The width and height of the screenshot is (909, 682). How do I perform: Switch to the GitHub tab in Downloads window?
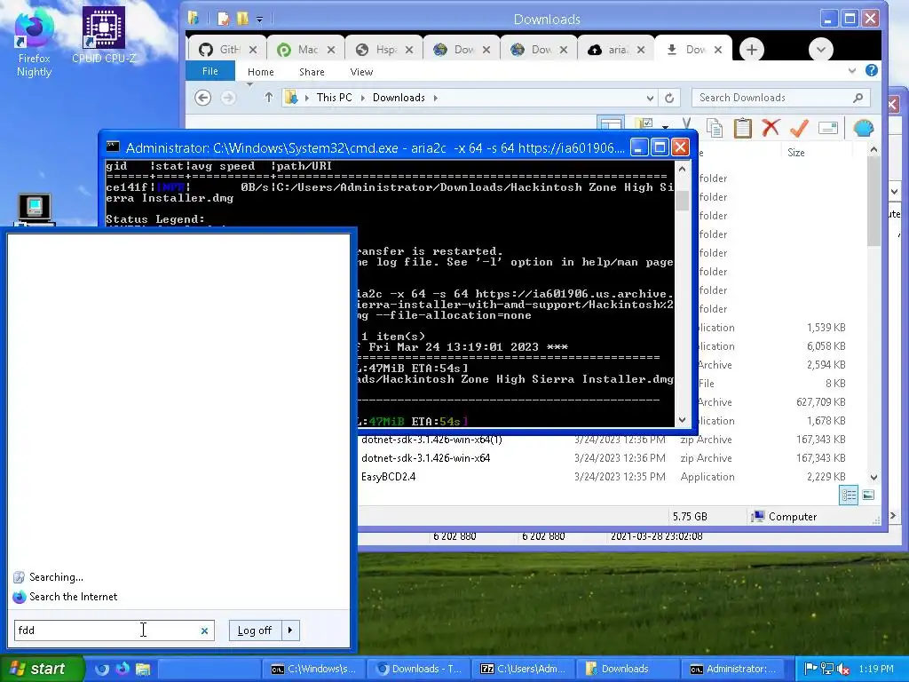pos(223,50)
